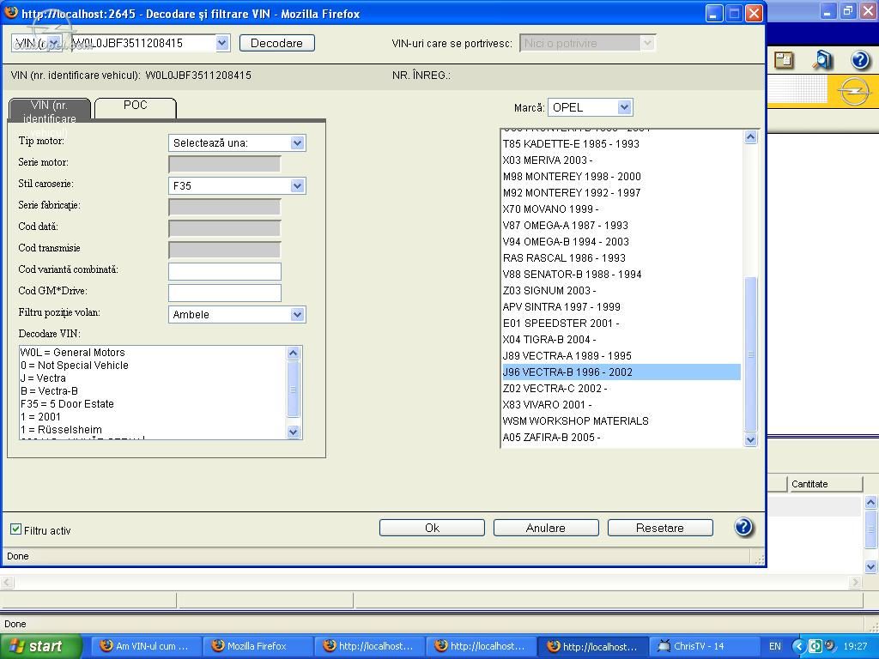Click the Resetare button
Image resolution: width=879 pixels, height=659 pixels.
tap(660, 528)
